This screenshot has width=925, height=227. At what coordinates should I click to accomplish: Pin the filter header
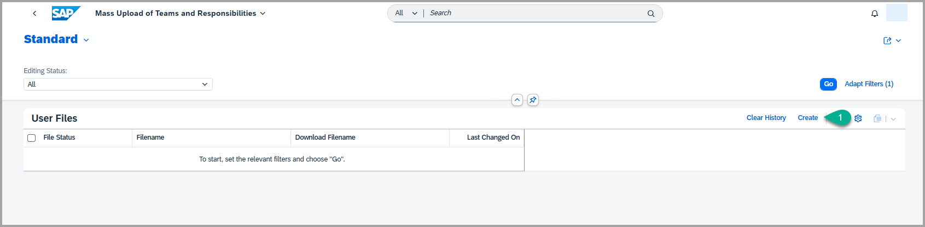click(x=533, y=100)
